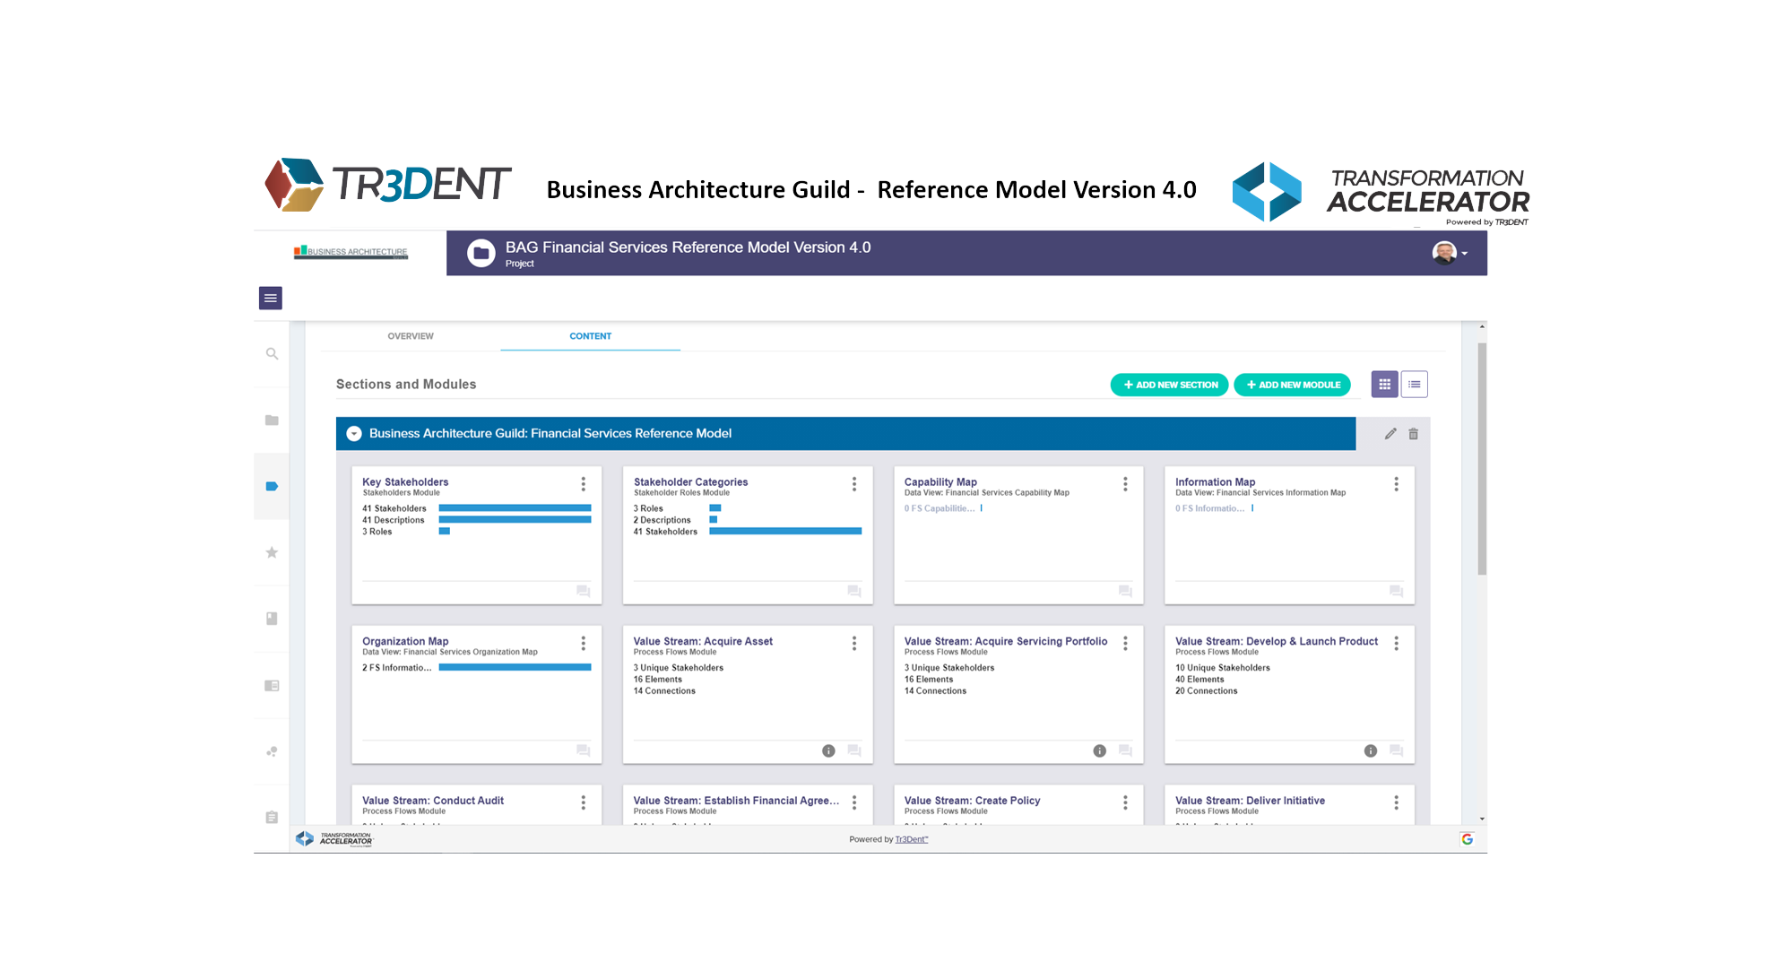Open the user avatar dropdown menu

pyautogui.click(x=1450, y=253)
